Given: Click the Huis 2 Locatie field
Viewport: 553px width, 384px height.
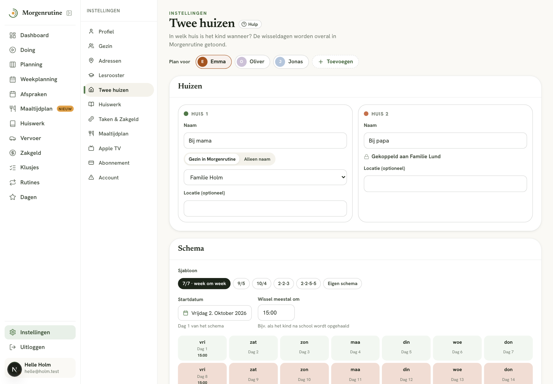Looking at the screenshot, I should tap(445, 184).
